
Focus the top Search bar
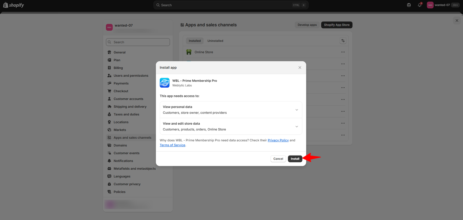pyautogui.click(x=231, y=5)
